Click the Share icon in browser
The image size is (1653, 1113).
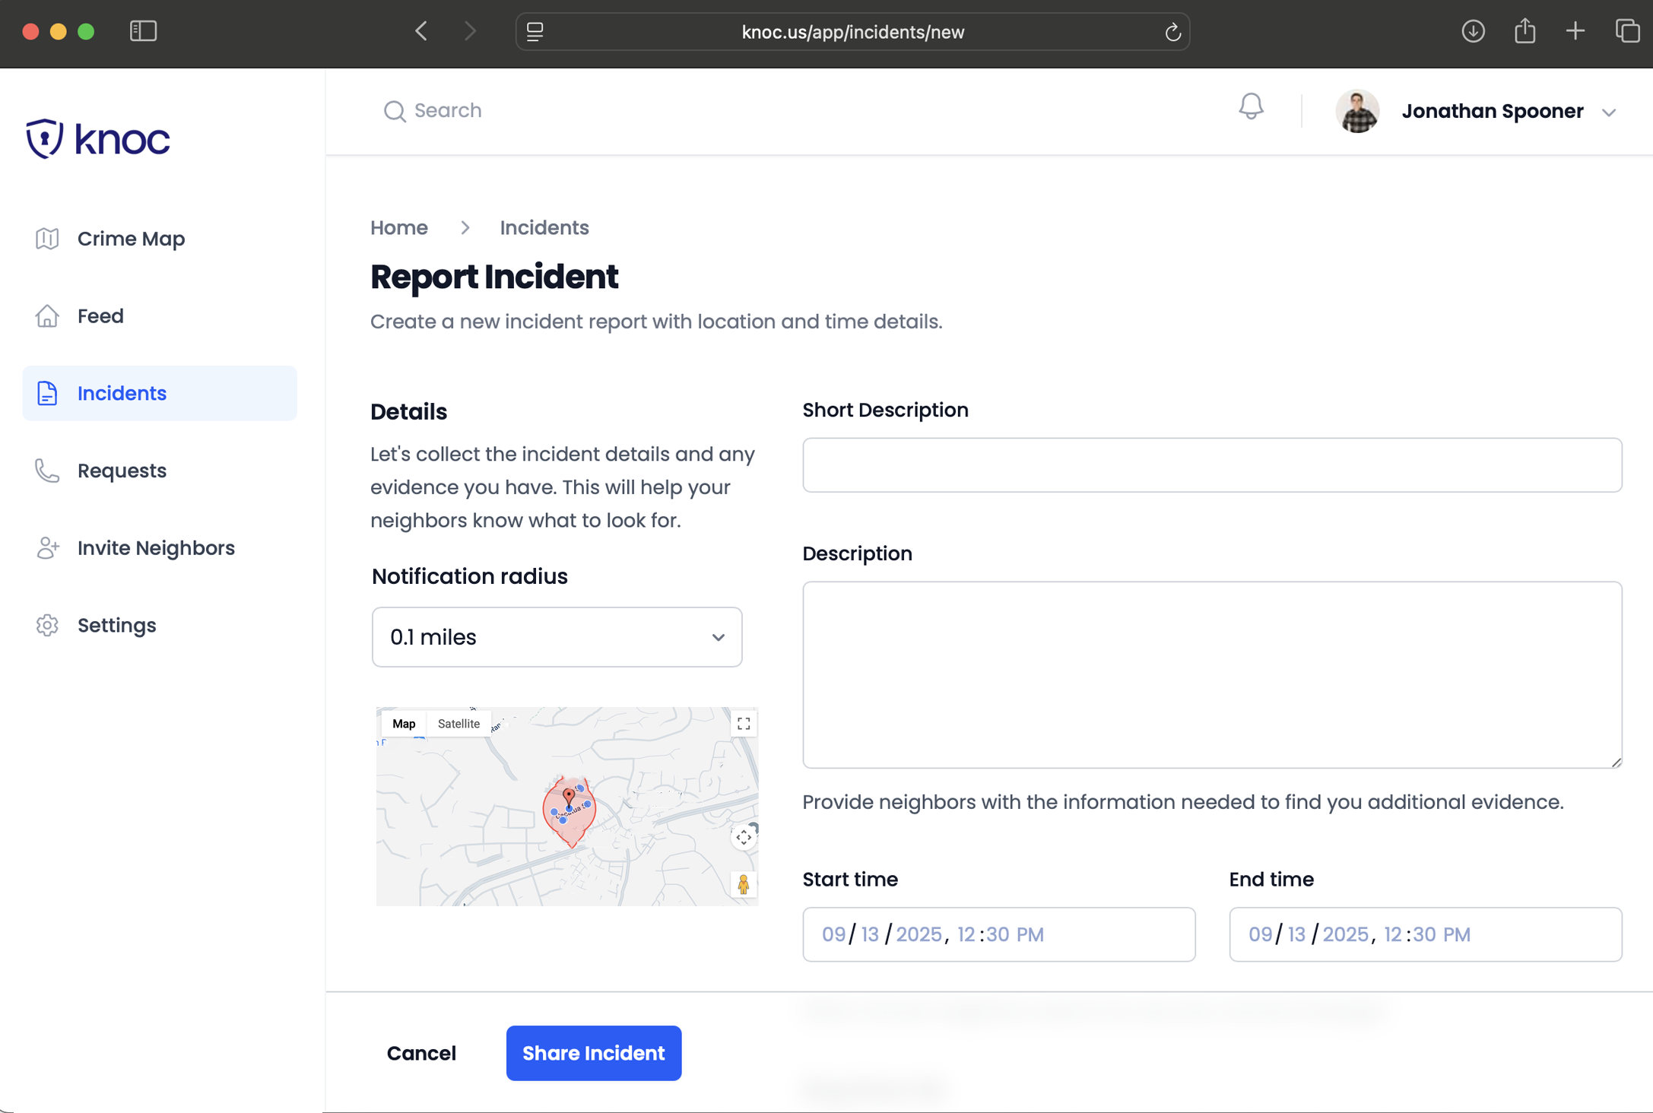[1525, 31]
